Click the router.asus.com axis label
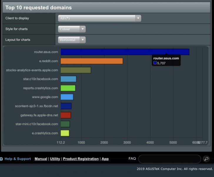 46,52
